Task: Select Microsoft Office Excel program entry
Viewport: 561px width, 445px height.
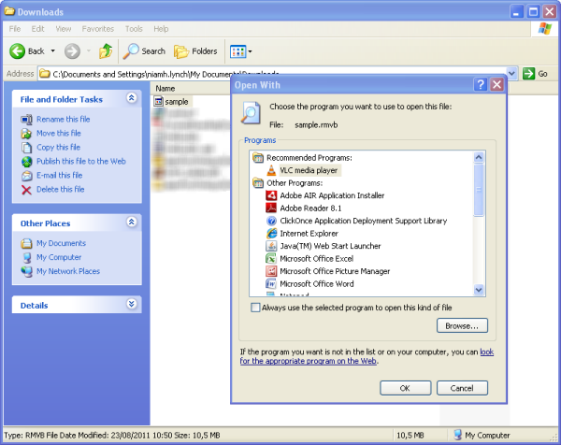Action: (317, 258)
